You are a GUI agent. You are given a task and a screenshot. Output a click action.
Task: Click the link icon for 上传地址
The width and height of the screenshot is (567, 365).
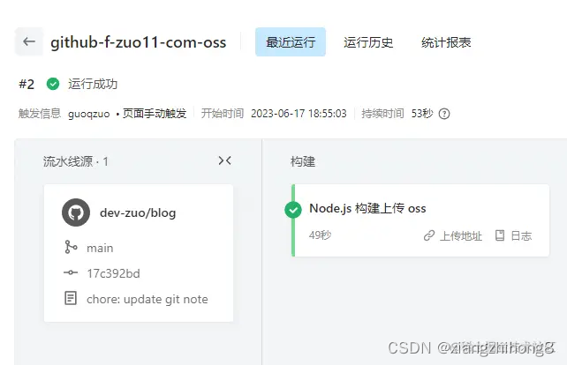pos(429,235)
